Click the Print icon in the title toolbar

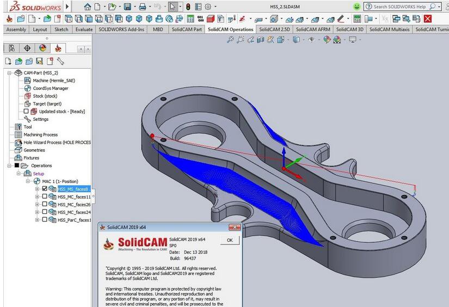point(142,7)
